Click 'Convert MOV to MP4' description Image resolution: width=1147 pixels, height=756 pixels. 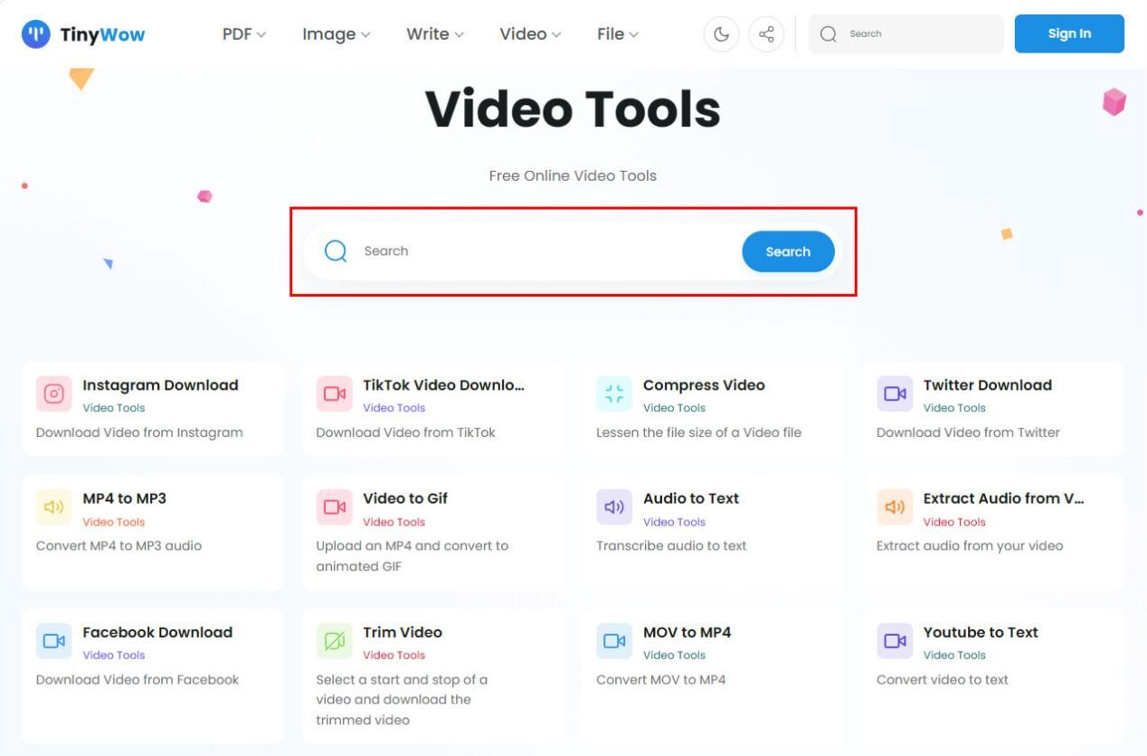[x=660, y=680]
